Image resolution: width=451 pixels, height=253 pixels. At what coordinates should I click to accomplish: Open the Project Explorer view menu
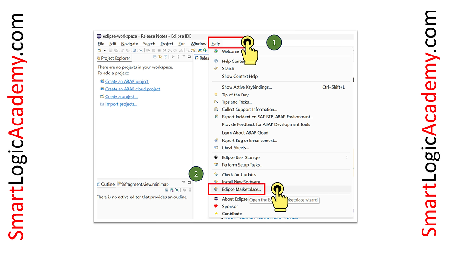179,57
